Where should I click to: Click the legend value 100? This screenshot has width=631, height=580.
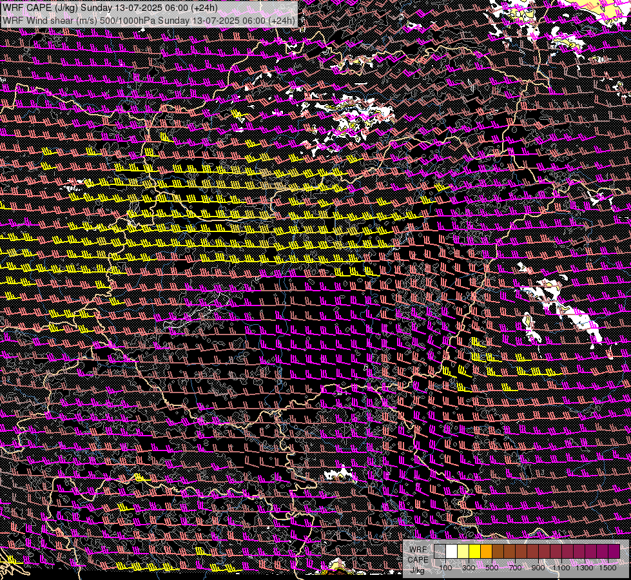(x=445, y=568)
